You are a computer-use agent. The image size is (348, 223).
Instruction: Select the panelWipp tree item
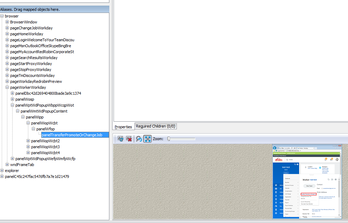click(35, 117)
